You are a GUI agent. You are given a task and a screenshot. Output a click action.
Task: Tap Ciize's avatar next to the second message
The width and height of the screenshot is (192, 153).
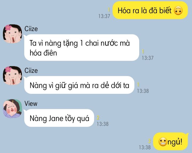click(12, 76)
